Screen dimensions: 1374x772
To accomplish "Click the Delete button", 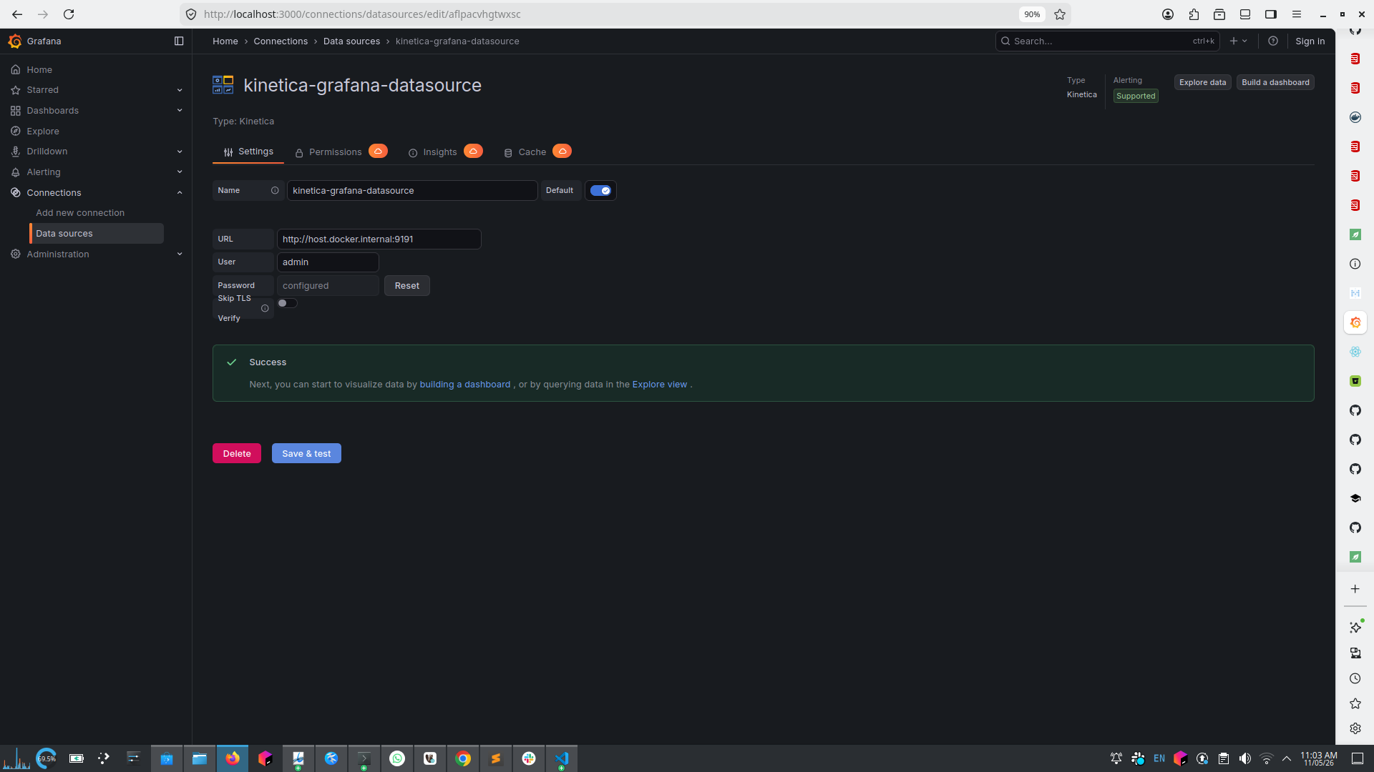I will [237, 454].
